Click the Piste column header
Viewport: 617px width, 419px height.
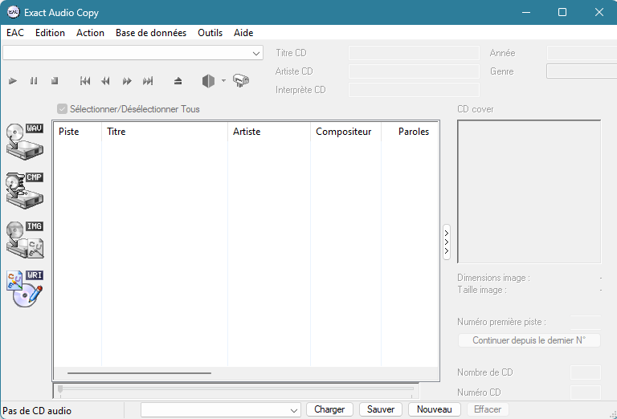click(x=77, y=132)
